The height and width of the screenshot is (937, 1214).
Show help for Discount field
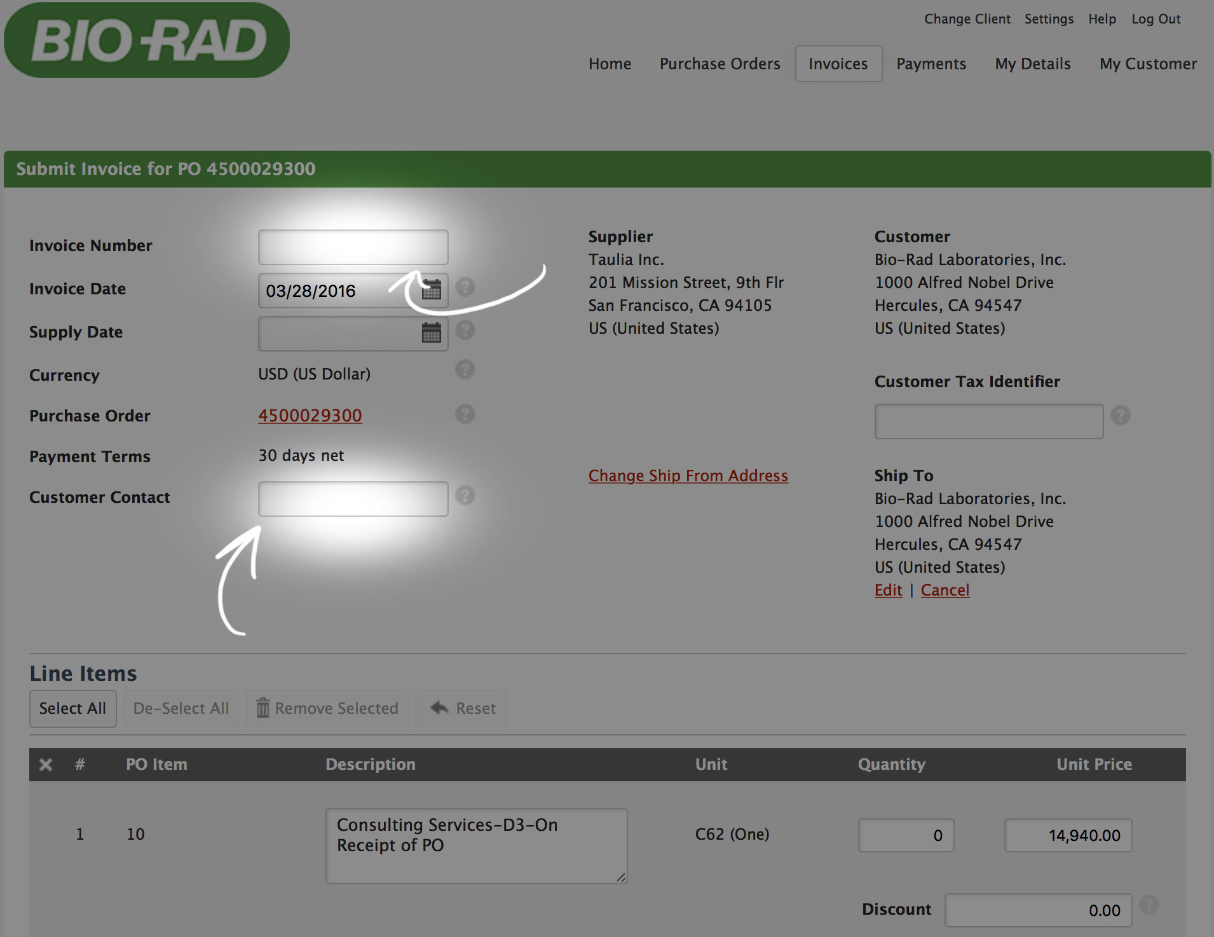coord(1149,905)
